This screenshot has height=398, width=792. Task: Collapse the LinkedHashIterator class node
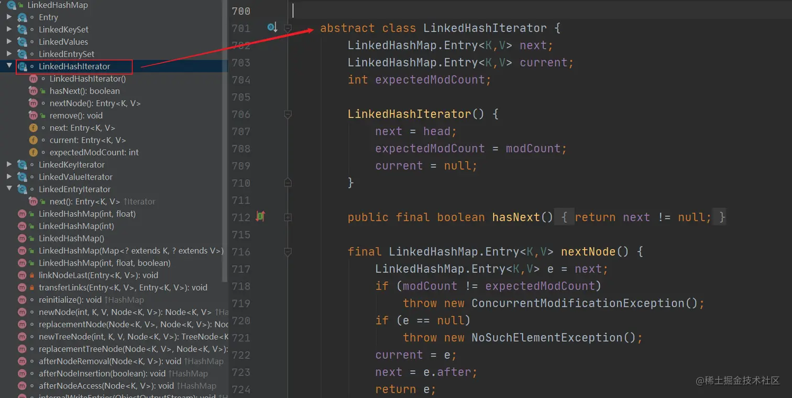tap(9, 66)
